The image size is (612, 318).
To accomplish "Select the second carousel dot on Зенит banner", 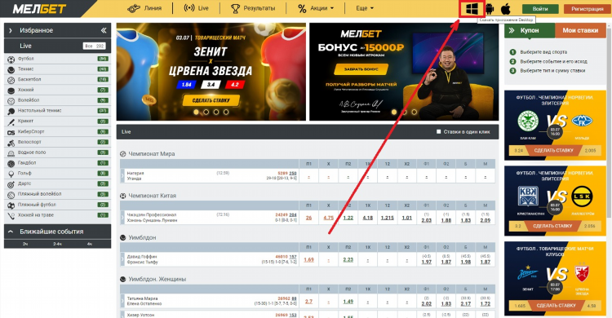I will pyautogui.click(x=206, y=112).
